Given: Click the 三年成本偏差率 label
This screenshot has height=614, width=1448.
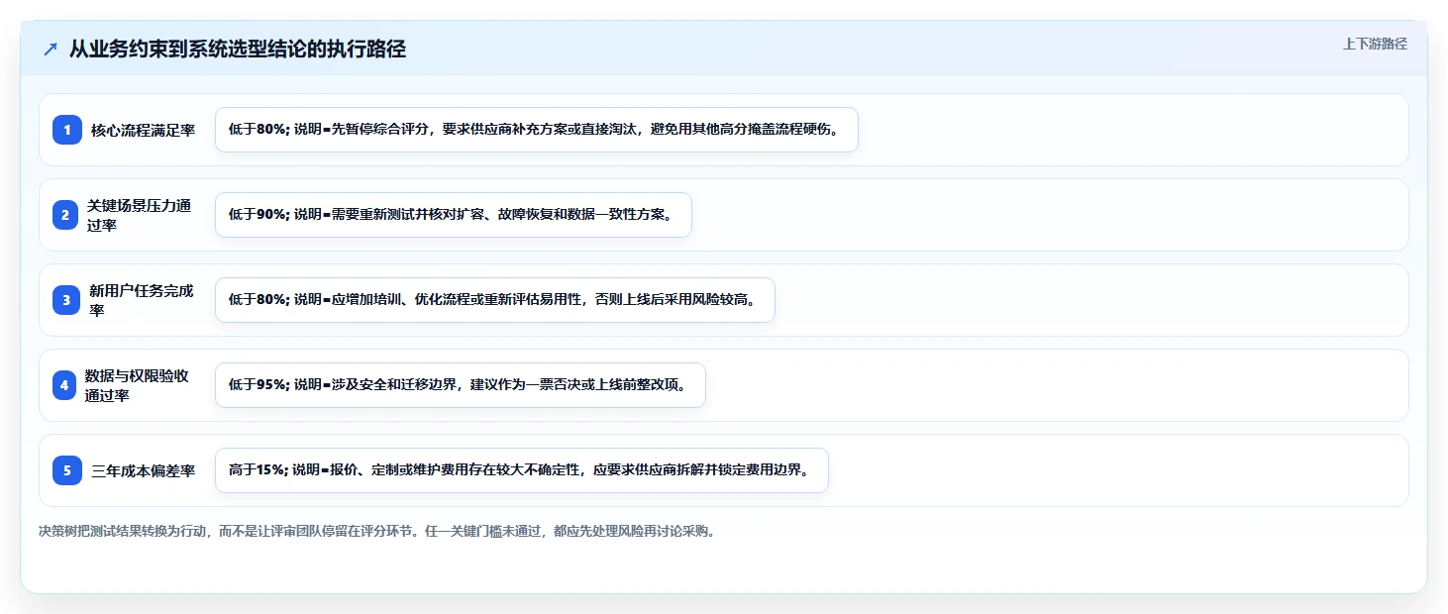Looking at the screenshot, I should click(x=144, y=470).
